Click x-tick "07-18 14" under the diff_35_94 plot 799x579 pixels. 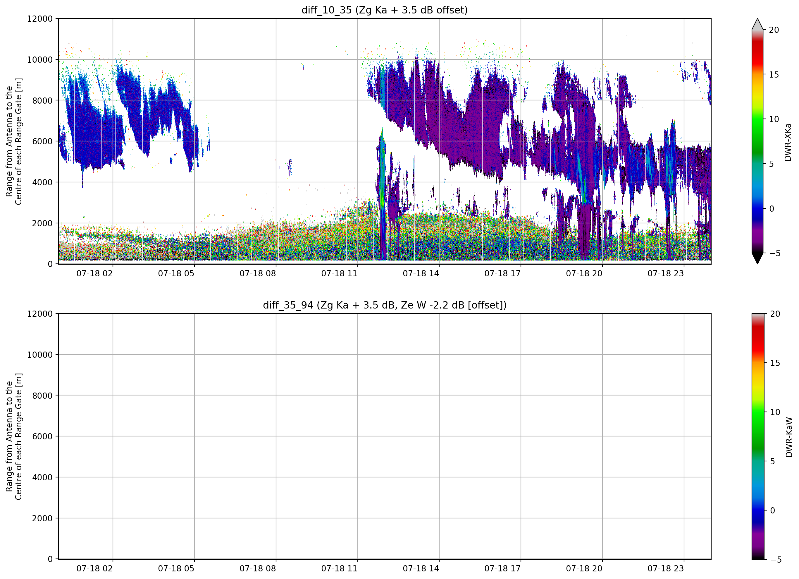(x=421, y=569)
